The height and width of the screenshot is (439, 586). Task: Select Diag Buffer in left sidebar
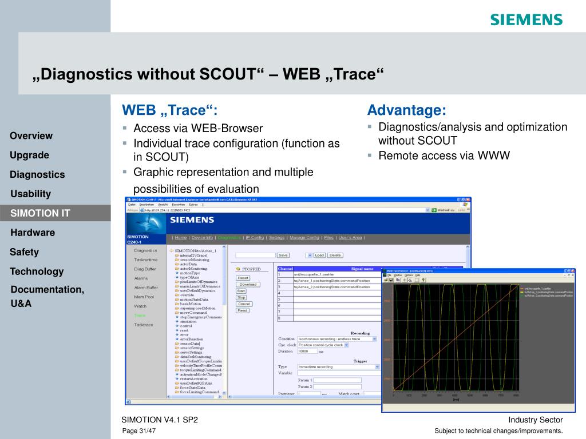point(145,269)
